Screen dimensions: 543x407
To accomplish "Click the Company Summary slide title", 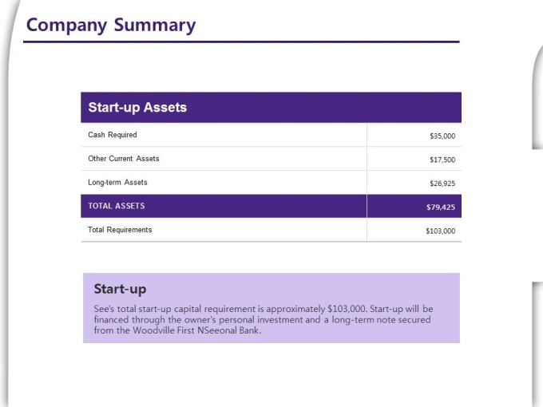I will (111, 25).
